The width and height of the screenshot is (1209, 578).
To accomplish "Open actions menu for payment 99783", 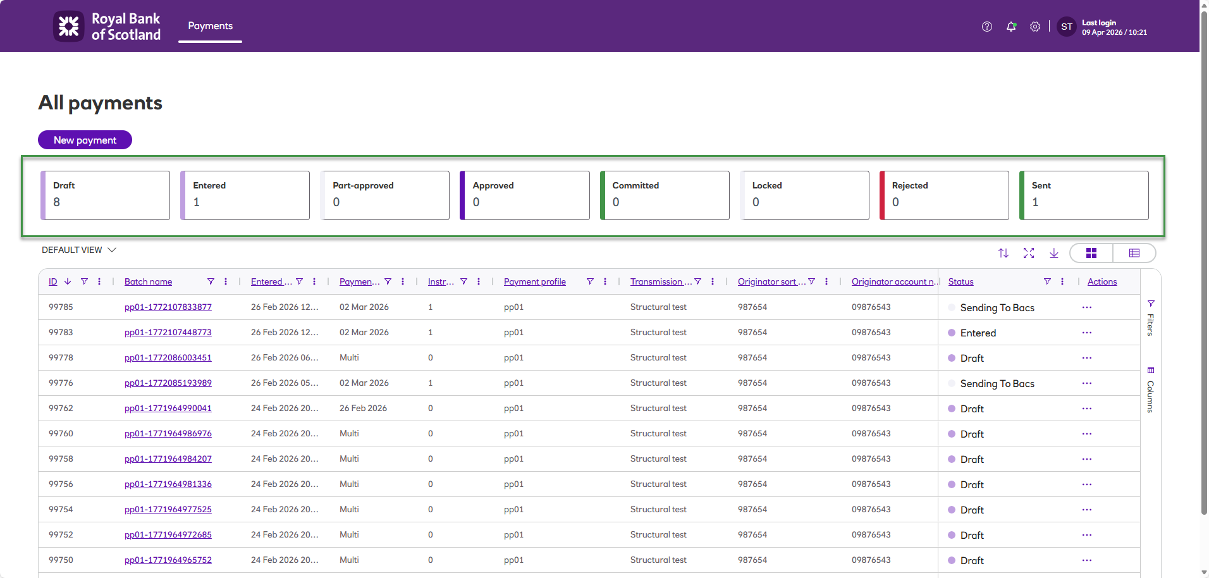I will (1087, 333).
